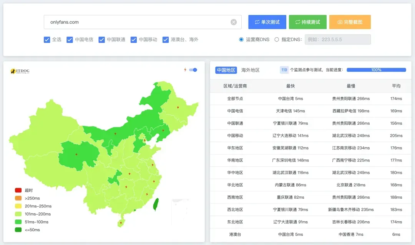
Task: Click the loop icon inside the green 持续测试 button
Action: 299,22
